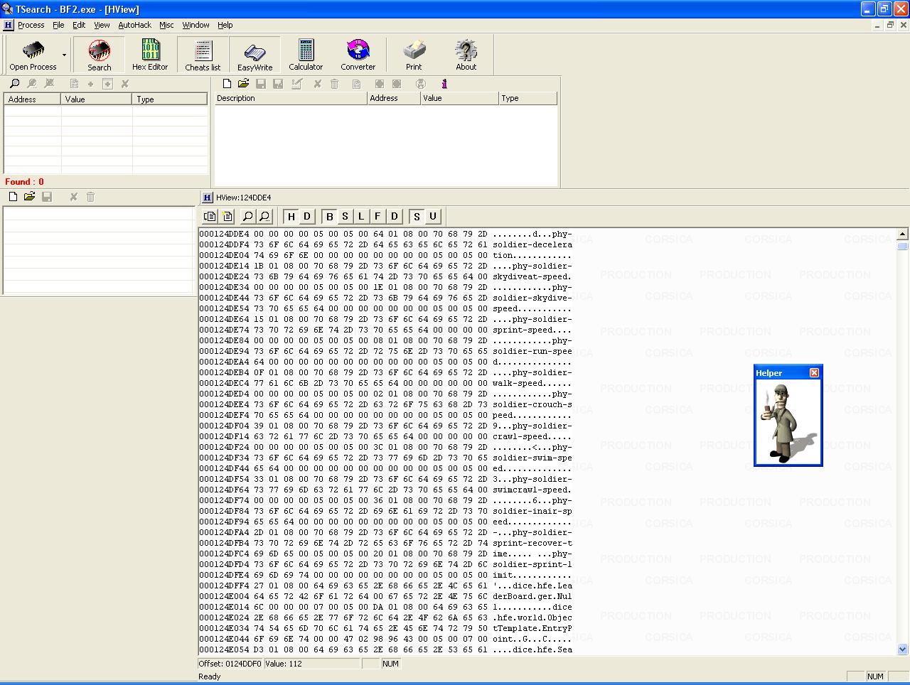Click the "Value: 112" status field
The image size is (910, 685).
tap(311, 664)
